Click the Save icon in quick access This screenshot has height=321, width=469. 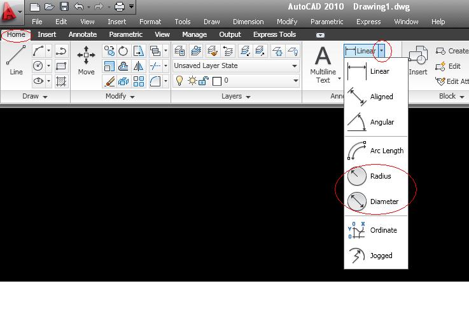(x=64, y=6)
